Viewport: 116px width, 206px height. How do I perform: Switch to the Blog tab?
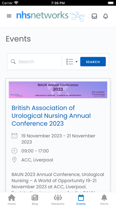click(35, 199)
